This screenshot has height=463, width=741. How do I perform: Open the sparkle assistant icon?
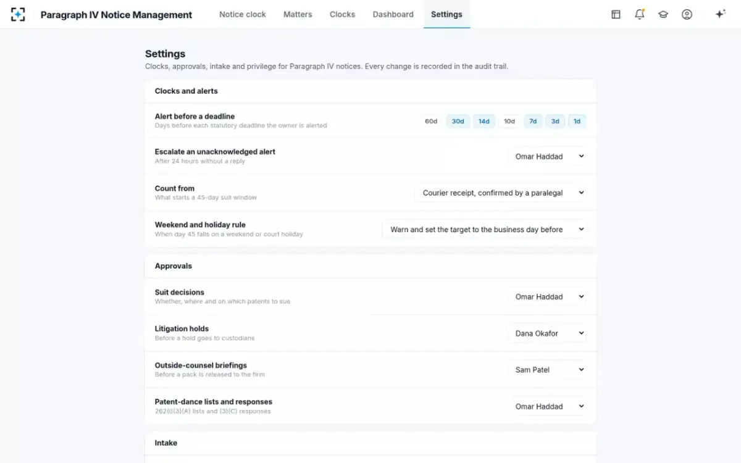coord(720,14)
